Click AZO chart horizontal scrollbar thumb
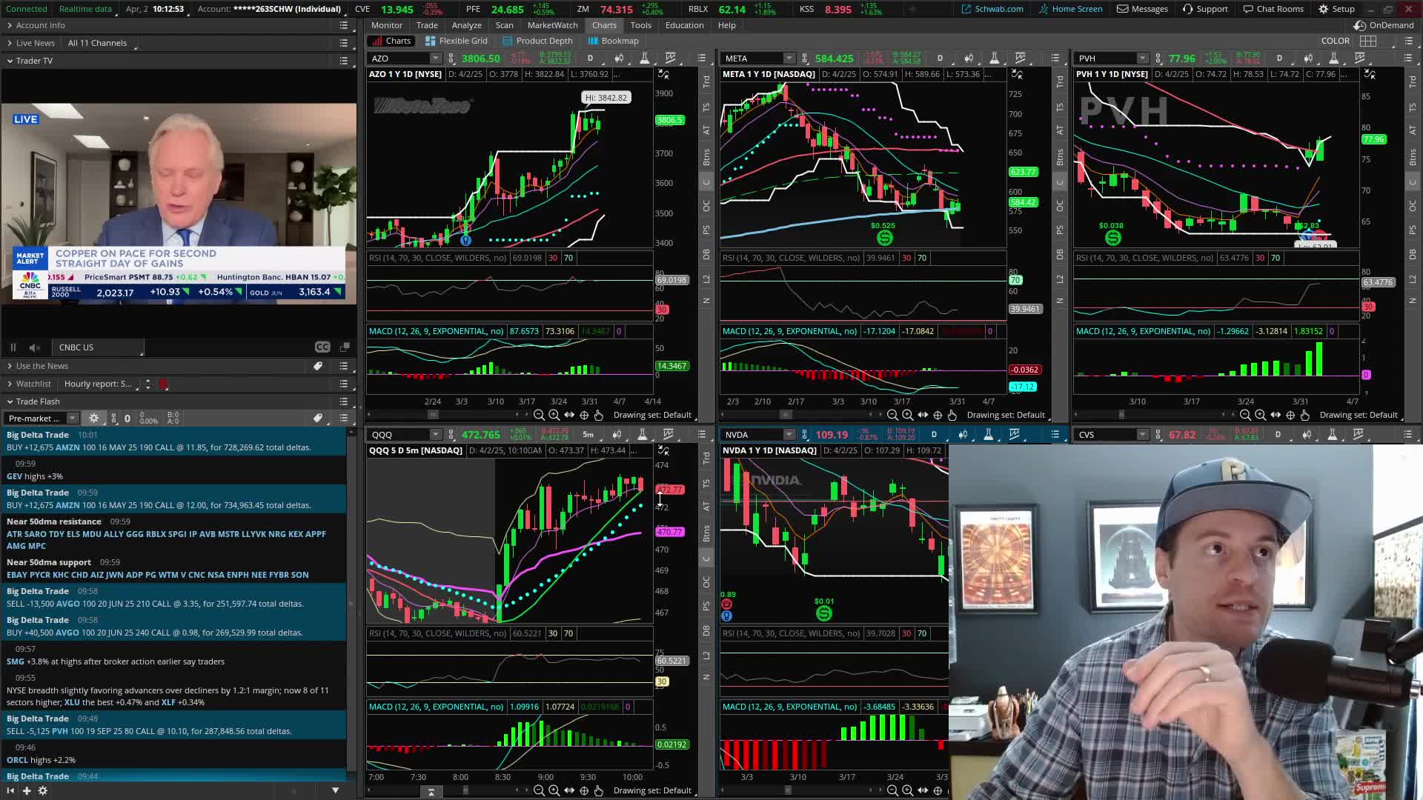The image size is (1423, 800). (x=433, y=415)
